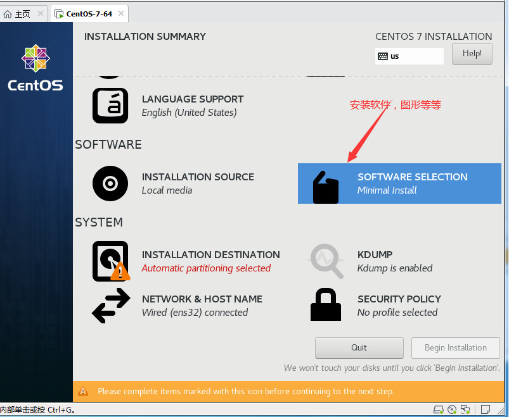Image resolution: width=509 pixels, height=417 pixels.
Task: Click the SYSTEM section heading
Action: [x=99, y=222]
